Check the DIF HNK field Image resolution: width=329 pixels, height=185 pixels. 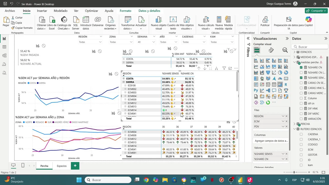pos(301,108)
